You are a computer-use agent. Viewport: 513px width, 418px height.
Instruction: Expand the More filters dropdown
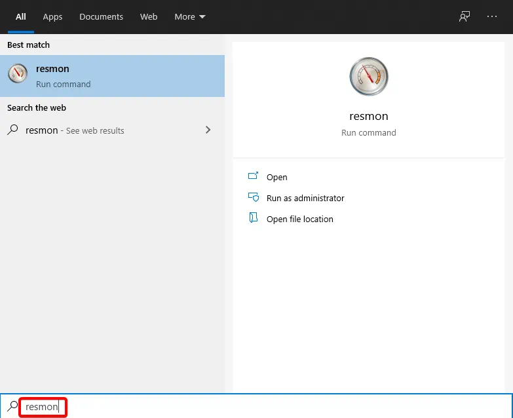pyautogui.click(x=190, y=16)
